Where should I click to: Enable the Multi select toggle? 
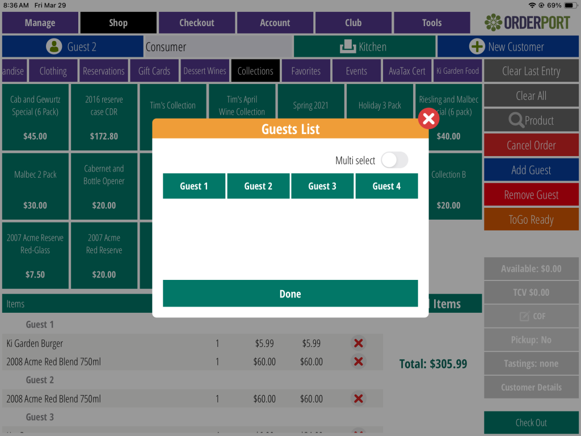[x=394, y=161]
